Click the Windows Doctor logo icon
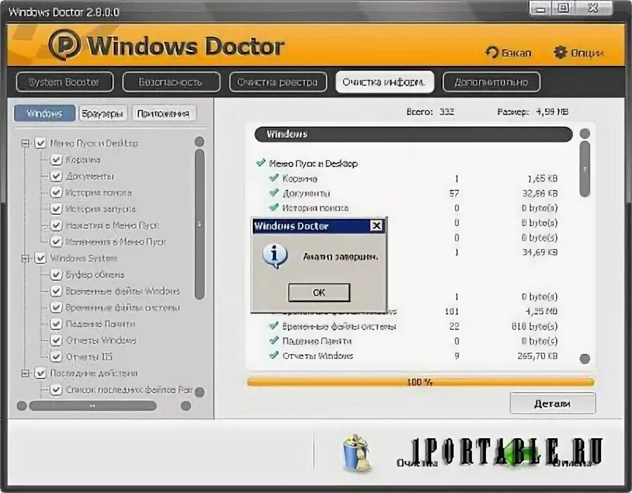Image resolution: width=632 pixels, height=493 pixels. (65, 45)
